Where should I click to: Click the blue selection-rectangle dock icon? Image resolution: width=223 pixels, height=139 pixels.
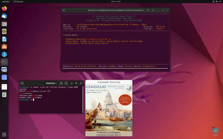point(4,77)
